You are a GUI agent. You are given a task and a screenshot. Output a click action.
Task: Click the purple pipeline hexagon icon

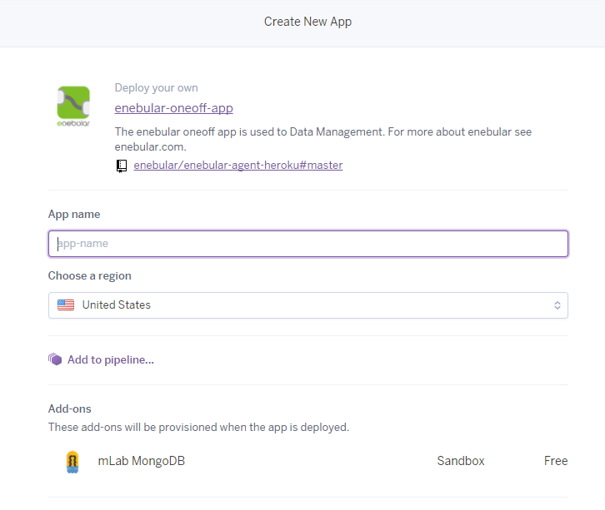(55, 359)
